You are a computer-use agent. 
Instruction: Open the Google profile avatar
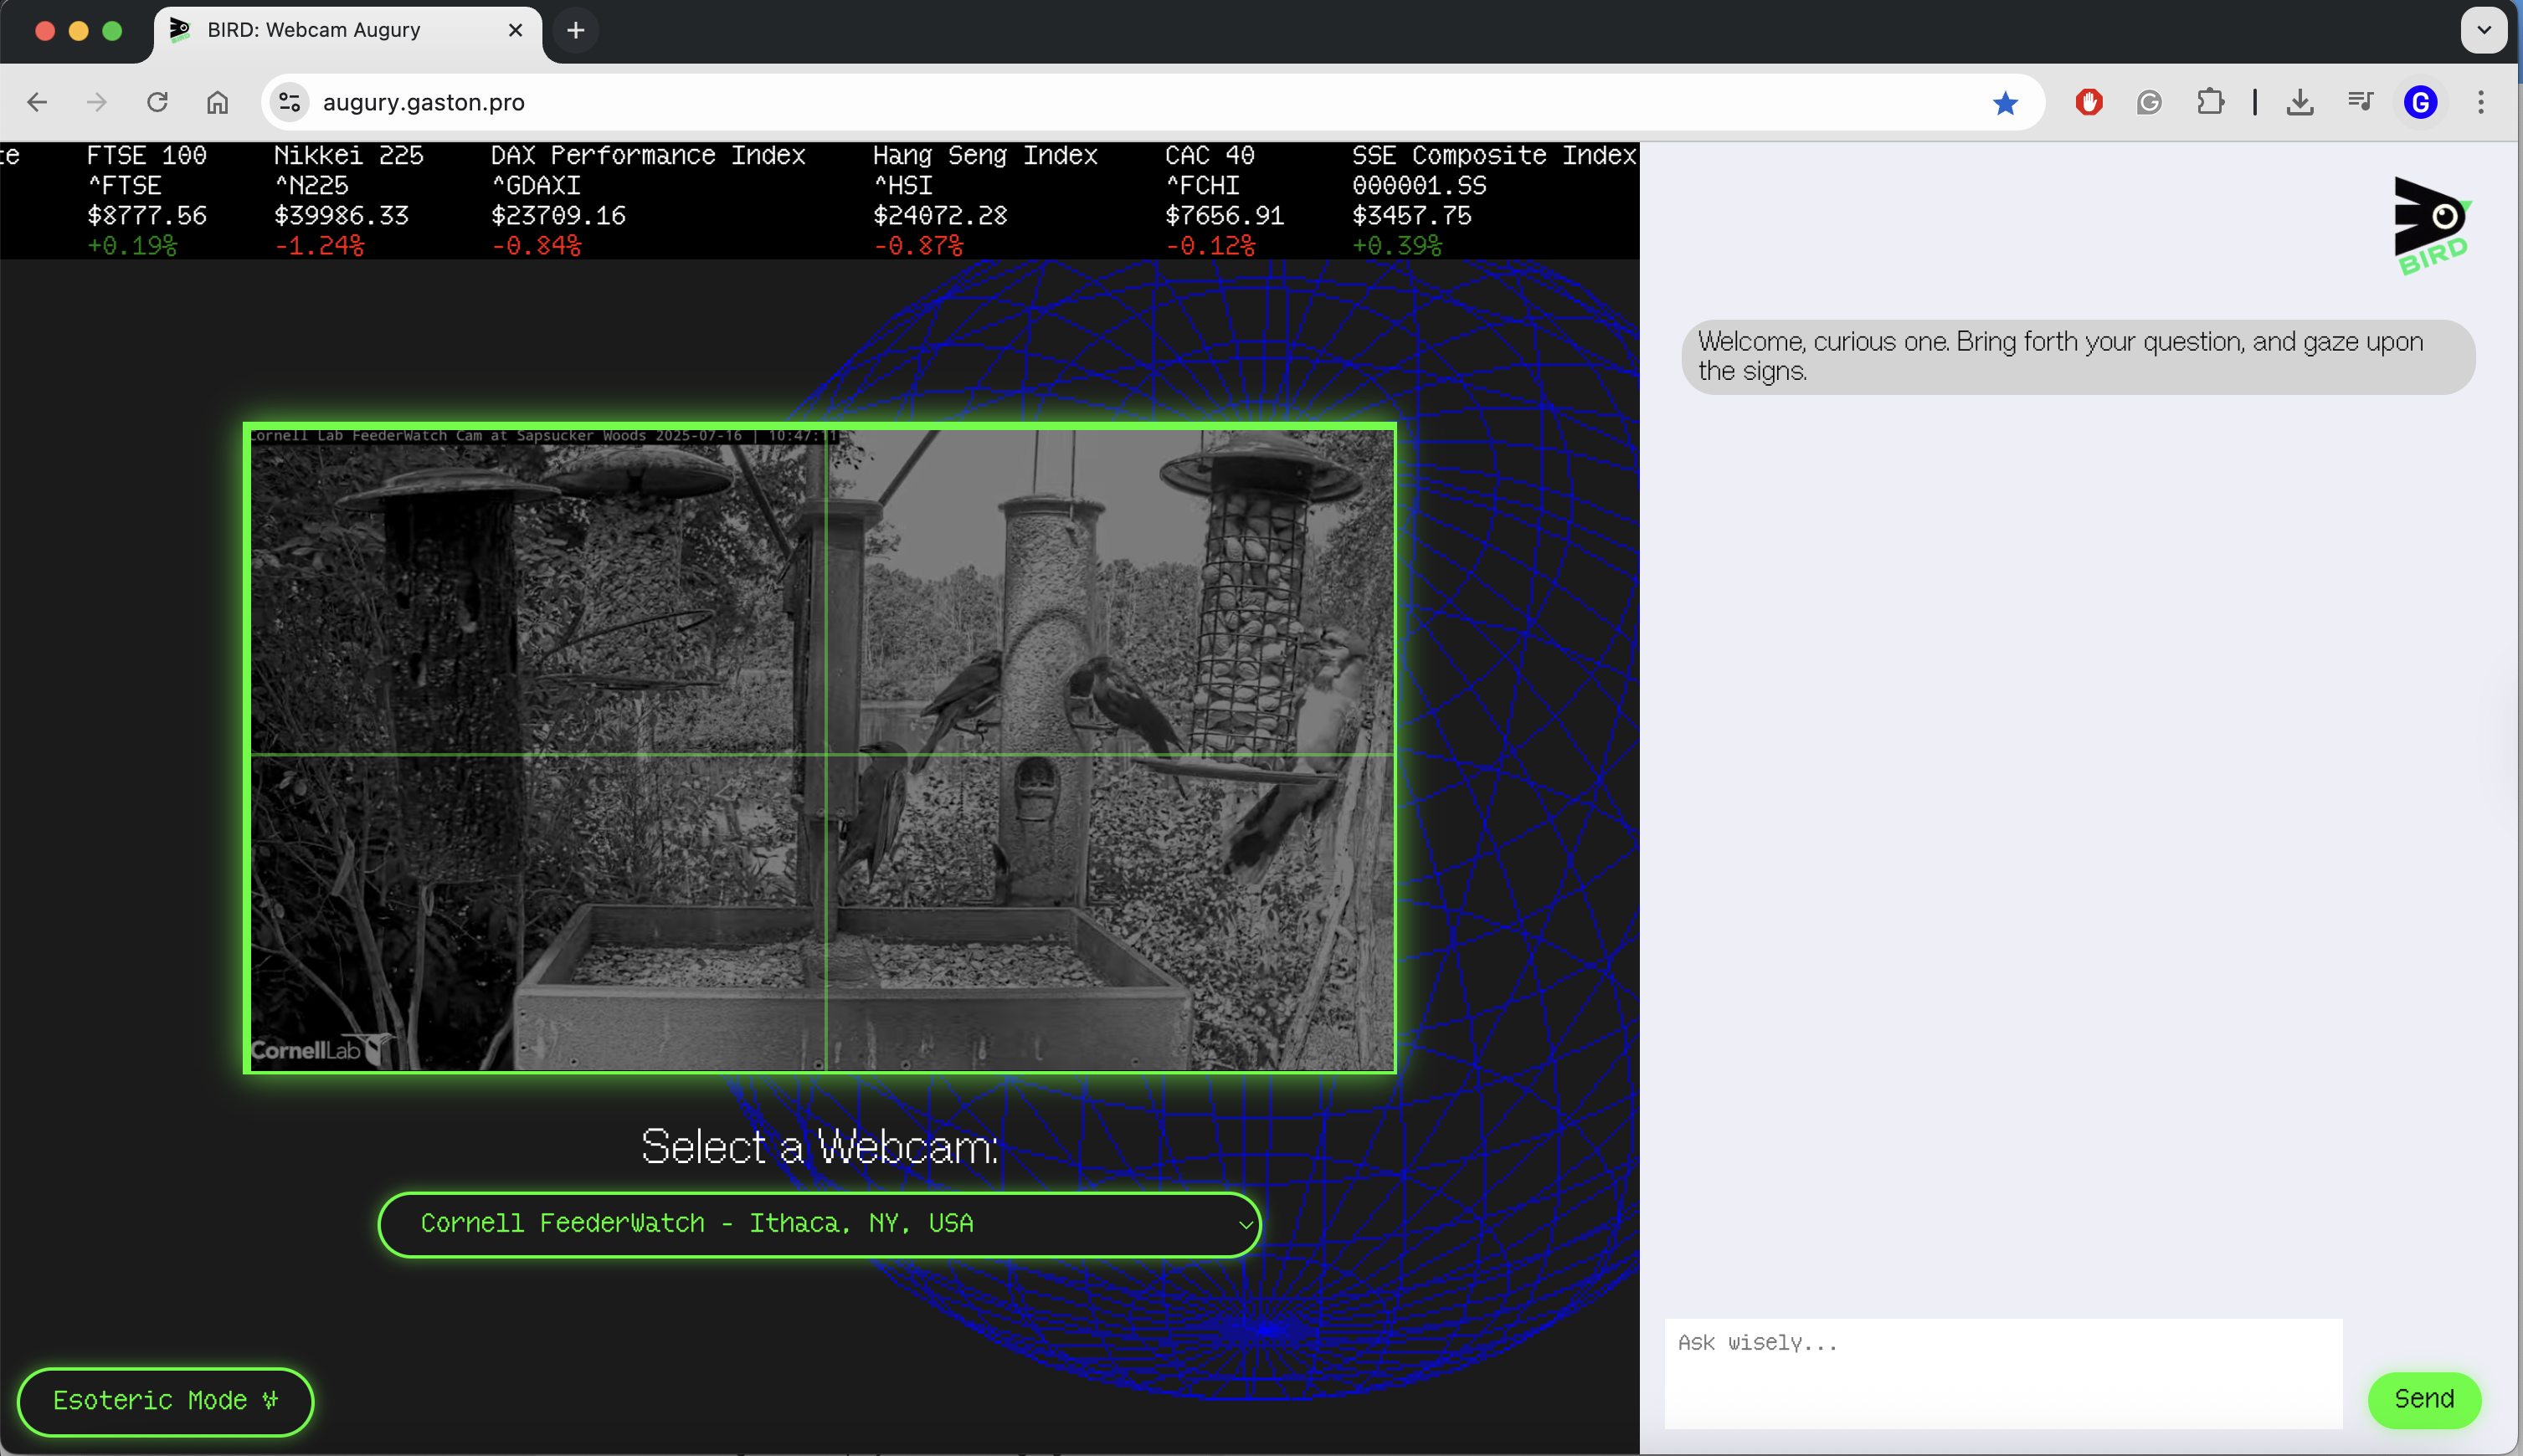point(2420,103)
